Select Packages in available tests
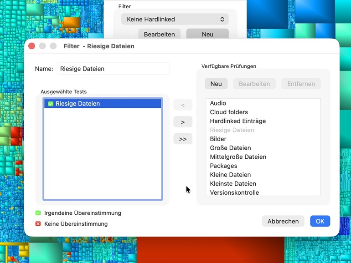The height and width of the screenshot is (263, 351). 263,166
